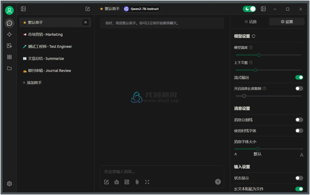Click 添加助手 to add an assistant

[x=32, y=83]
